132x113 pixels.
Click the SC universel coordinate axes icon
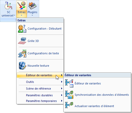(x=8, y=6)
